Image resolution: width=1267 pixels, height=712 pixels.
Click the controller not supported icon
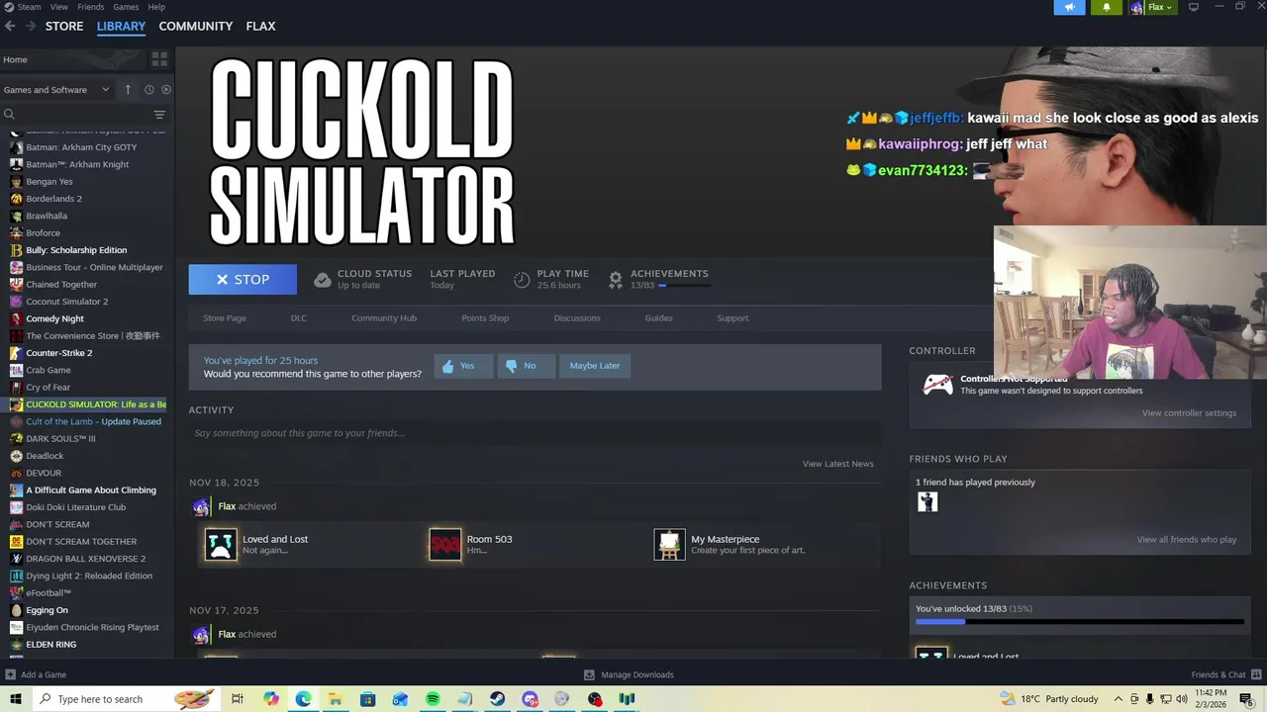(937, 384)
